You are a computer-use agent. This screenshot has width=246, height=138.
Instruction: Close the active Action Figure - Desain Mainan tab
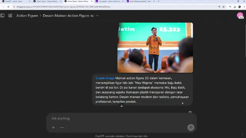92,1
